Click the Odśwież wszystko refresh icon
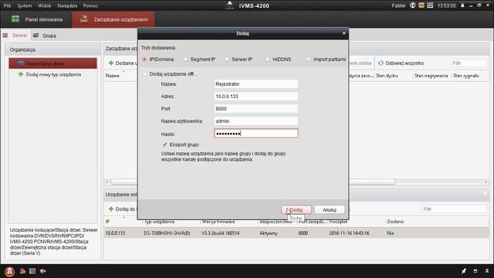 click(x=381, y=63)
